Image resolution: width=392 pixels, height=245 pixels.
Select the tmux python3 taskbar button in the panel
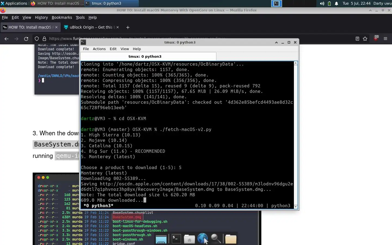tap(111, 3)
